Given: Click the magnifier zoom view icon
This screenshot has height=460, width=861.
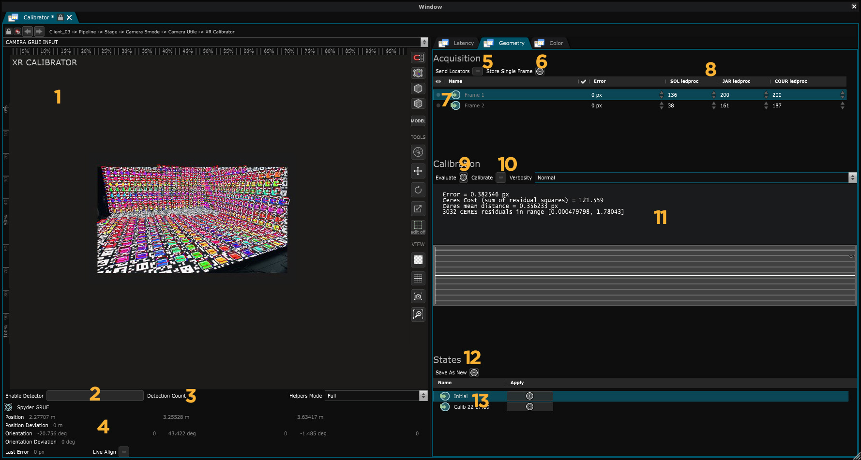Looking at the screenshot, I should coord(418,314).
